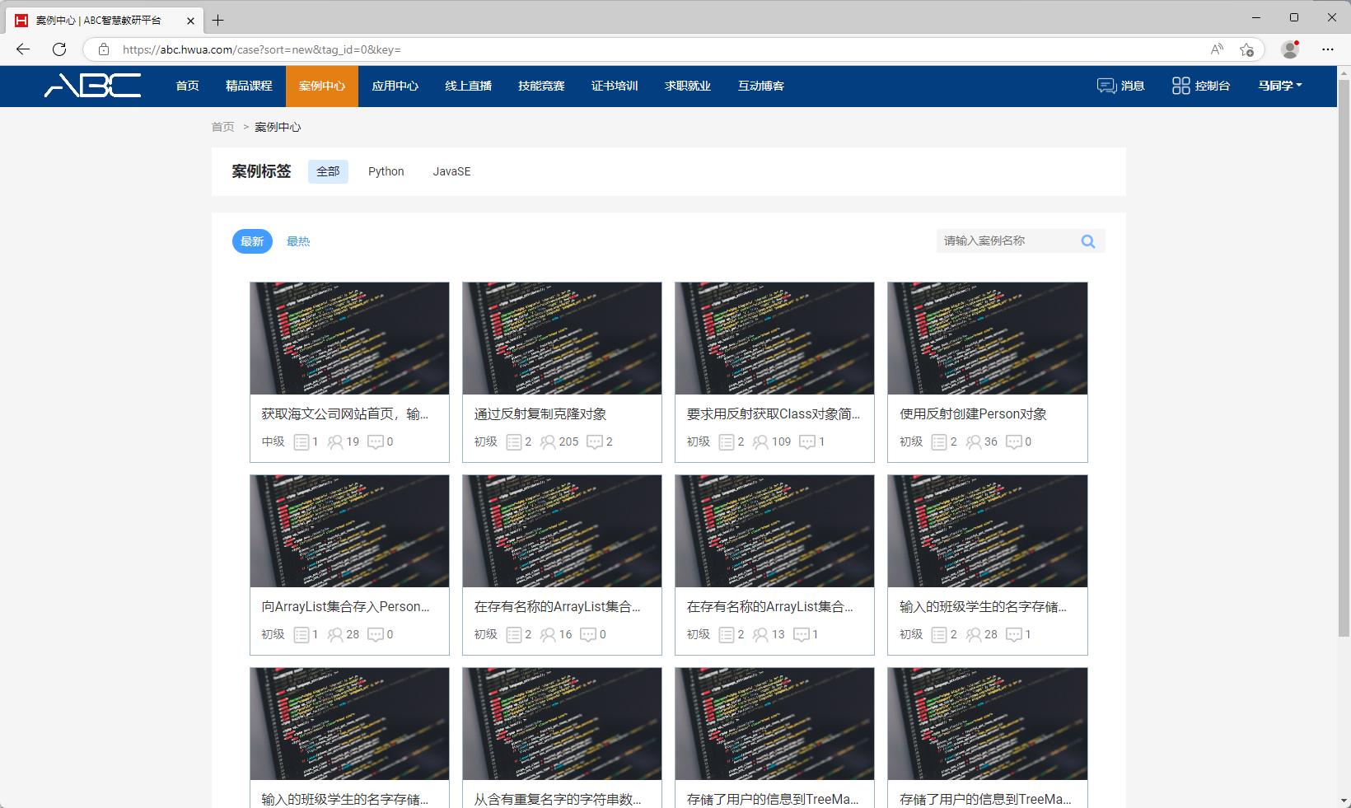
Task: Open the 消息 message icon
Action: (x=1106, y=86)
